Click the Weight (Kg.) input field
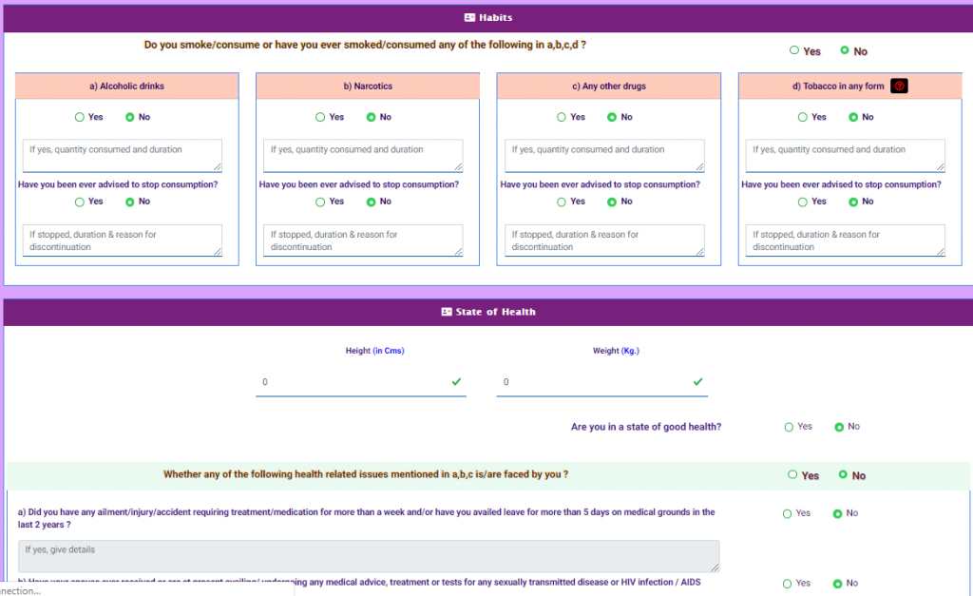 point(601,382)
